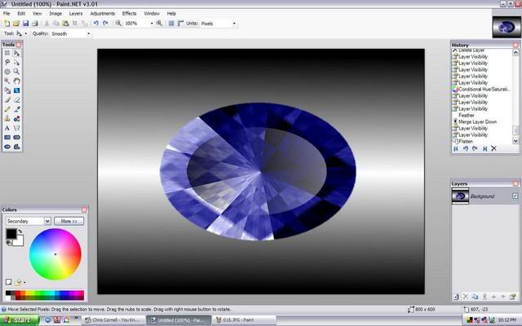This screenshot has height=326, width=522.
Task: Click the black primary color swatch
Action: pyautogui.click(x=11, y=234)
